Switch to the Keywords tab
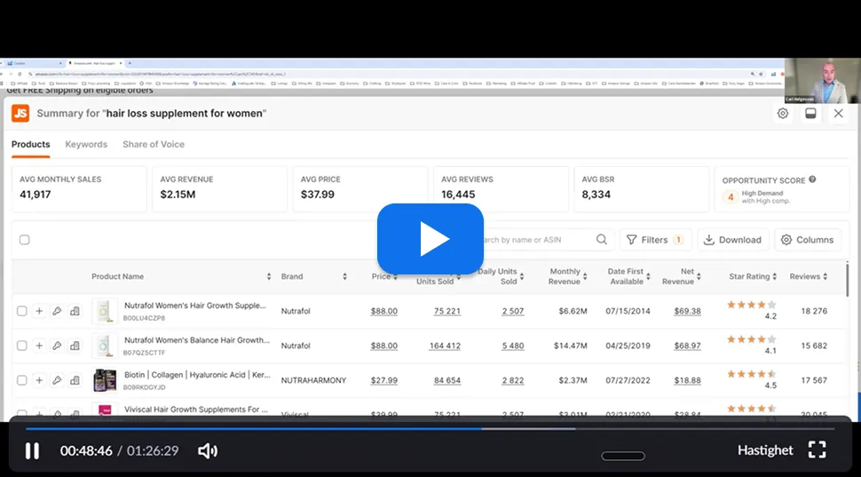 tap(86, 144)
